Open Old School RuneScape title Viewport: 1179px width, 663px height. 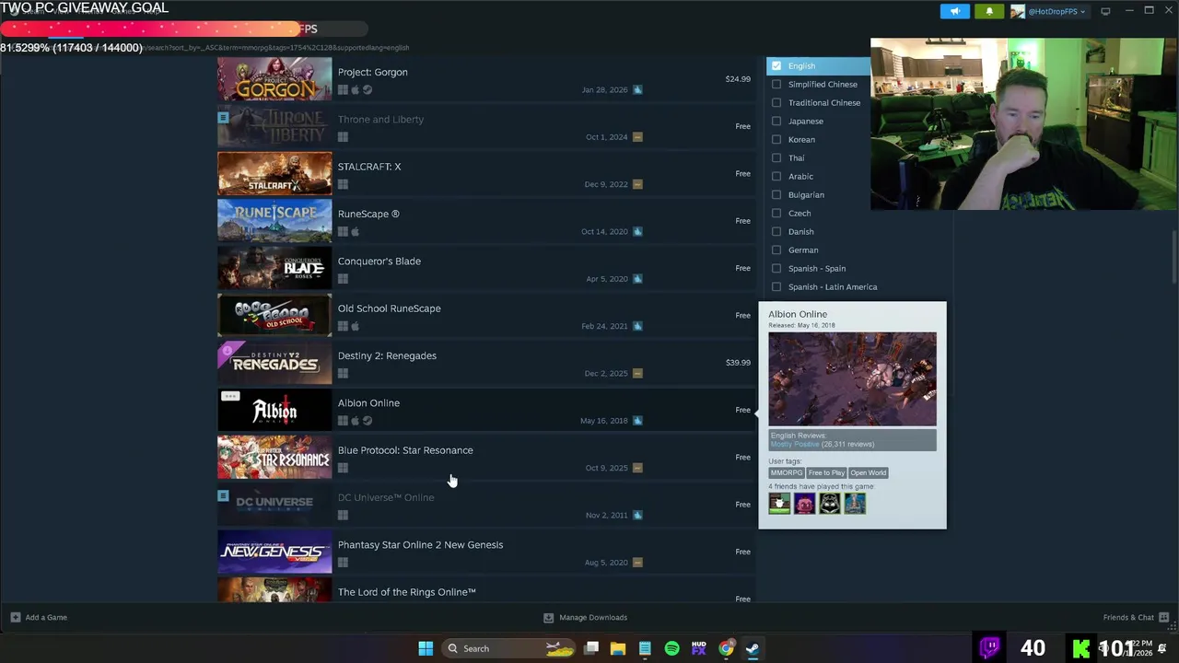pos(389,308)
